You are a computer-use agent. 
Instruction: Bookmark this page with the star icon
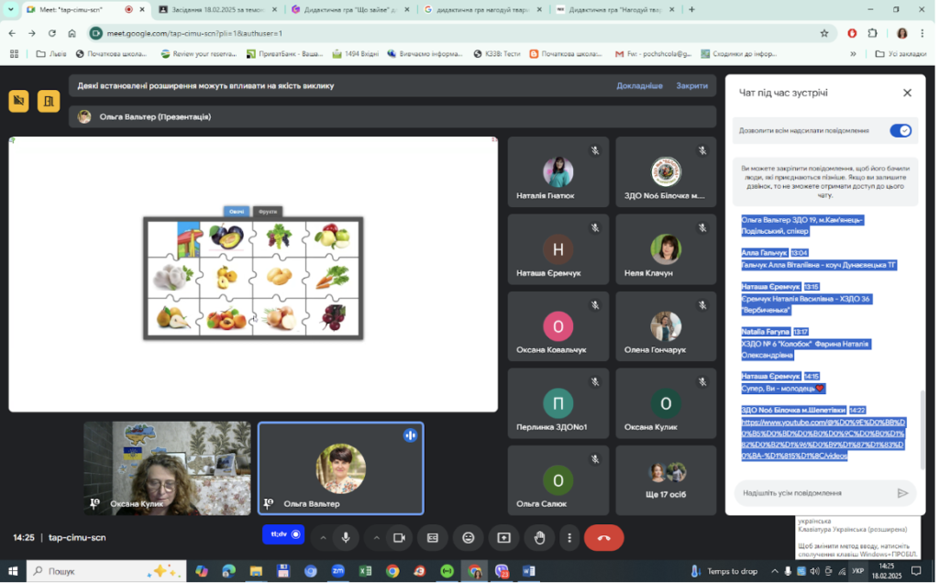pyautogui.click(x=824, y=34)
